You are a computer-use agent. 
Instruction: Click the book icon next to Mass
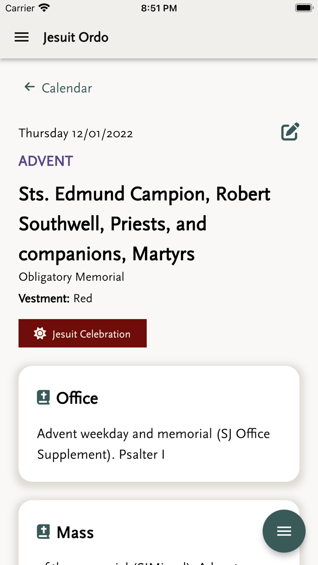(x=42, y=531)
